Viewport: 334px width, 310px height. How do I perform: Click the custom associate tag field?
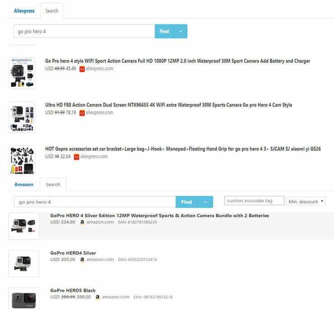(254, 201)
